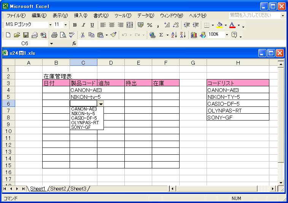Open Excel Help question mark
The image size is (288, 203).
[234, 35]
